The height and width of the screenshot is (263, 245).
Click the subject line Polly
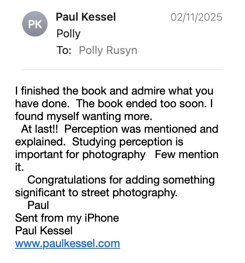pos(69,34)
